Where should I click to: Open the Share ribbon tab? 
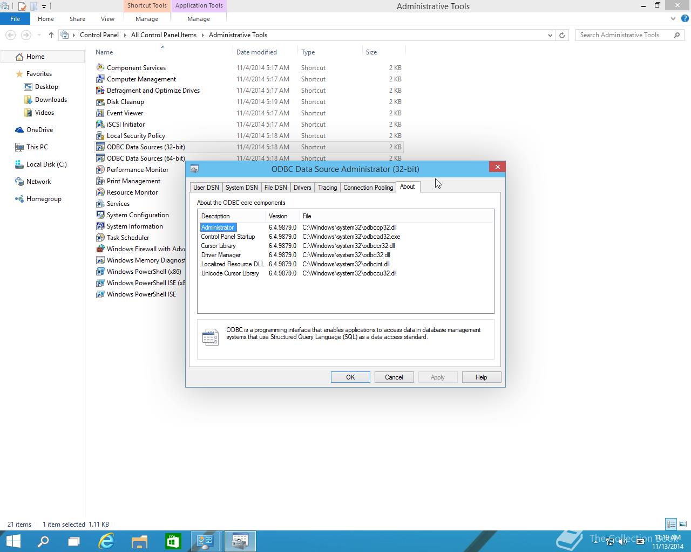(77, 19)
